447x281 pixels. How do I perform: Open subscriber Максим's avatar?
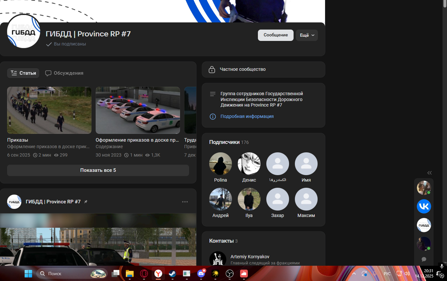click(306, 199)
